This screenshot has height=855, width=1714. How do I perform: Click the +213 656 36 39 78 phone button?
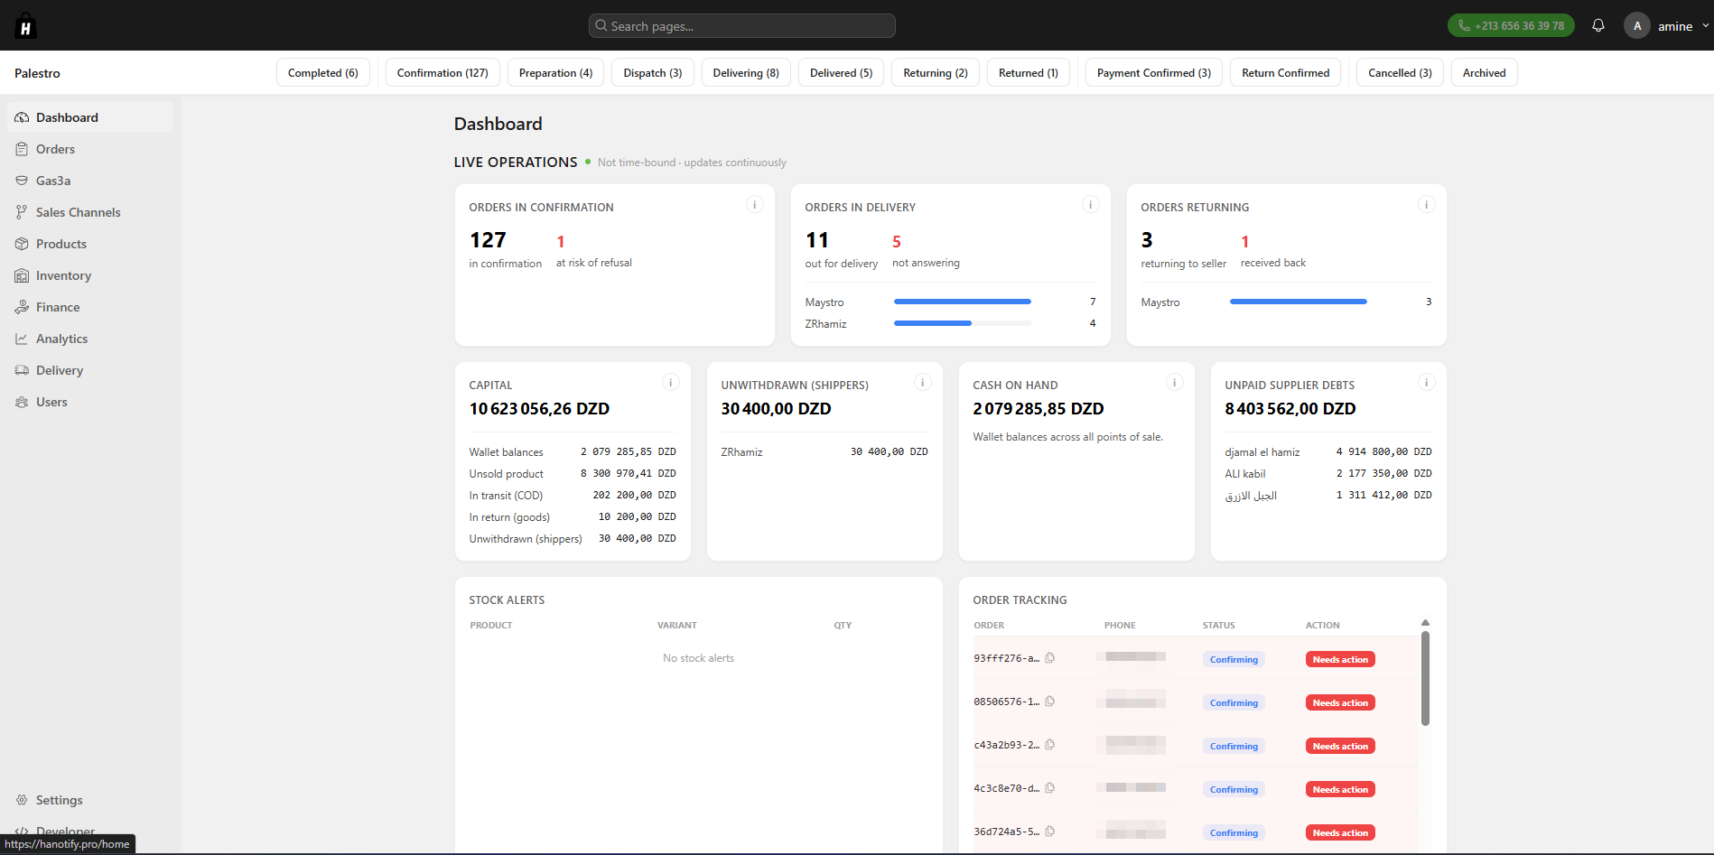[x=1511, y=25]
